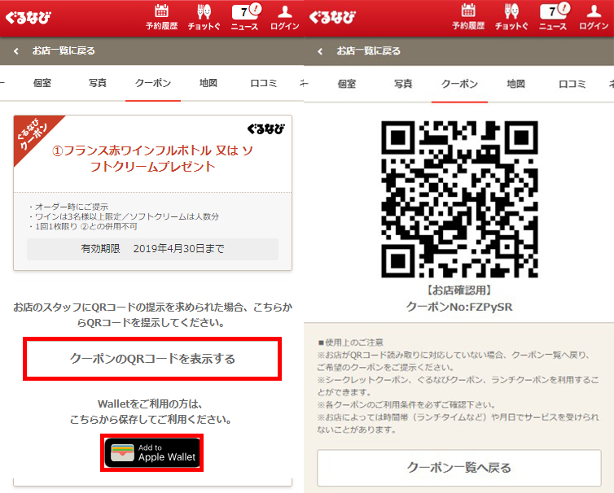Click 1回1枚限り ②との併用不可 line
The image size is (614, 493).
pyautogui.click(x=82, y=226)
